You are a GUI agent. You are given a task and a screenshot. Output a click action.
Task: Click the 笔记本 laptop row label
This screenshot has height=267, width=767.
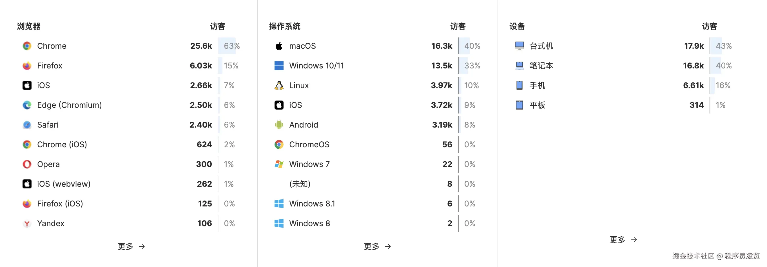coord(541,66)
